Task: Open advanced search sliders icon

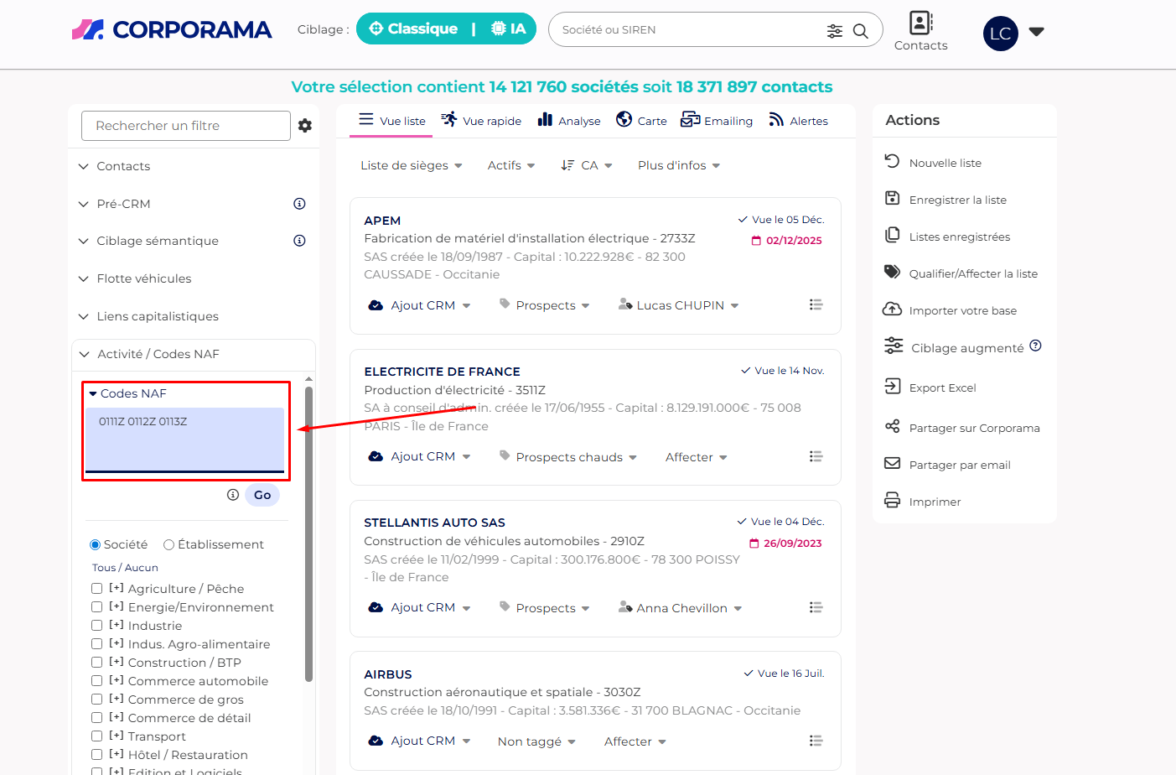Action: (x=834, y=31)
